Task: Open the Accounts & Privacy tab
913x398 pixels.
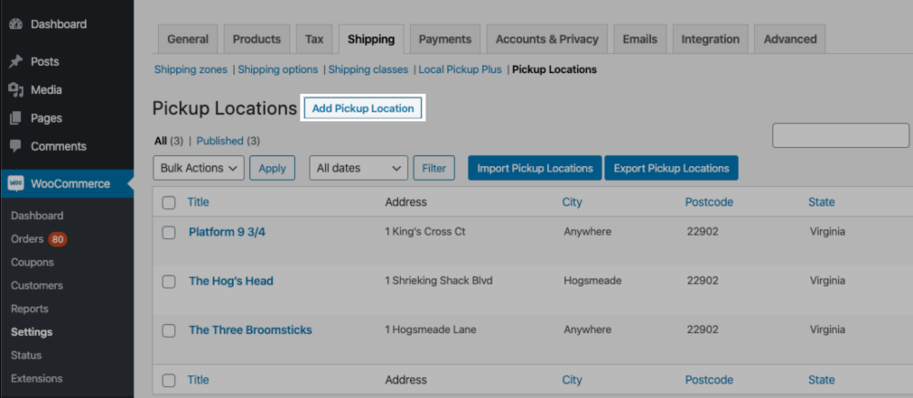Action: pyautogui.click(x=547, y=39)
